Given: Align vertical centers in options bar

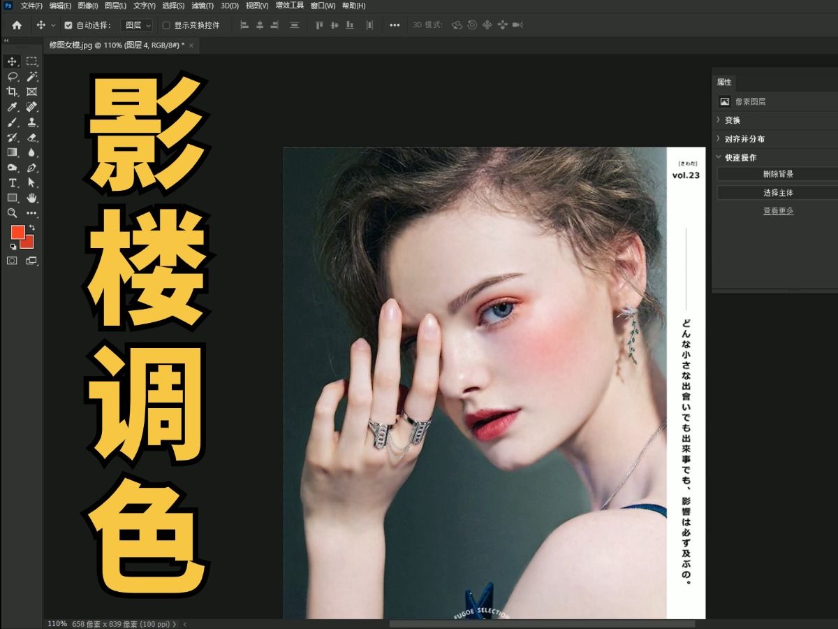Looking at the screenshot, I should pos(335,25).
